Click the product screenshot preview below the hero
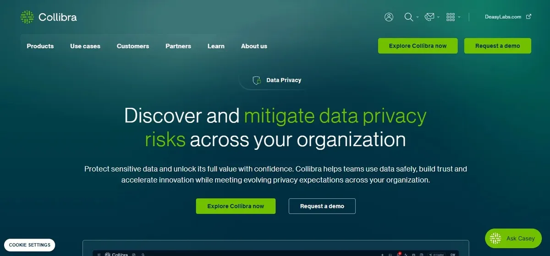The width and height of the screenshot is (550, 256). pyautogui.click(x=276, y=248)
